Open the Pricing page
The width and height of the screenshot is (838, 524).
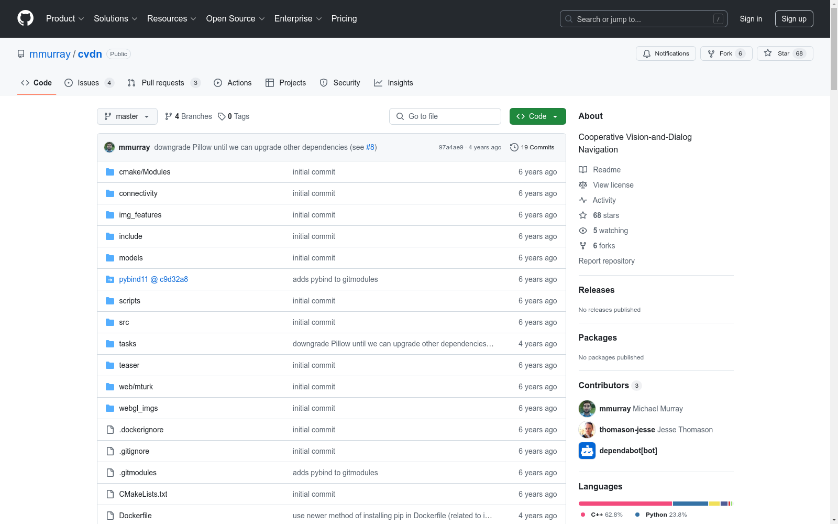(x=344, y=18)
